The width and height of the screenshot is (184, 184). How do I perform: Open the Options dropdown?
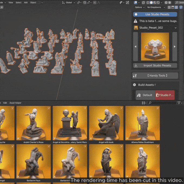pyautogui.click(x=140, y=7)
